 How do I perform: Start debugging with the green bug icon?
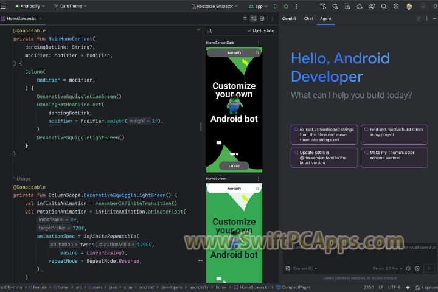[286, 6]
